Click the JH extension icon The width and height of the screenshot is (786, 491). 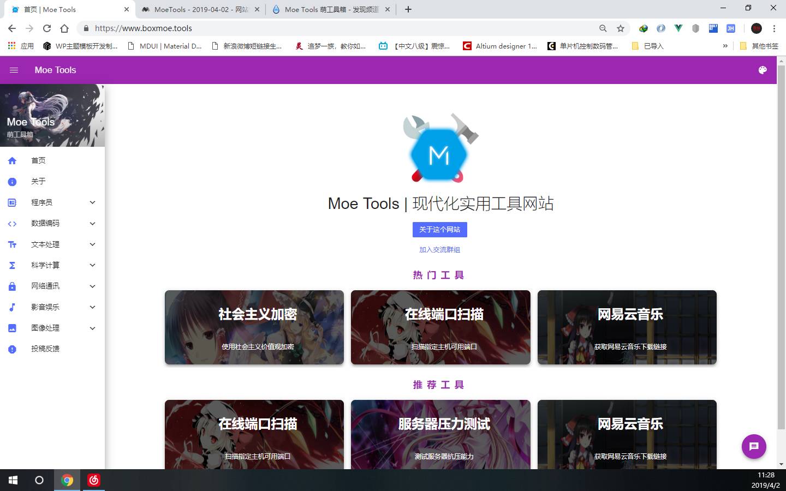point(731,28)
